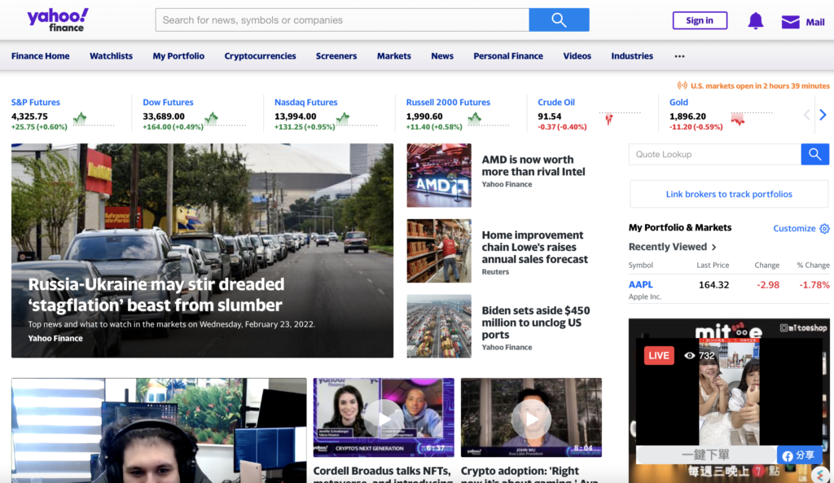Click the Mail text link

pos(814,22)
